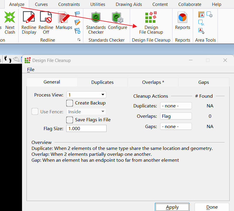Expand the Redline group dialog launcher

coord(79,40)
